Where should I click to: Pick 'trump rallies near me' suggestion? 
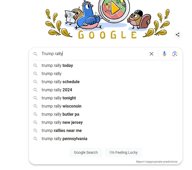click(x=62, y=131)
